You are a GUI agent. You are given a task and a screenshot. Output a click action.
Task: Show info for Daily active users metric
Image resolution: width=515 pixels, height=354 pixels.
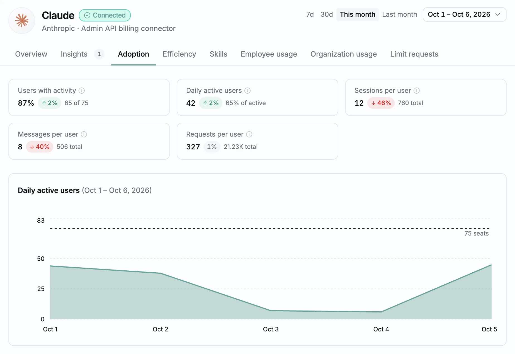click(247, 91)
